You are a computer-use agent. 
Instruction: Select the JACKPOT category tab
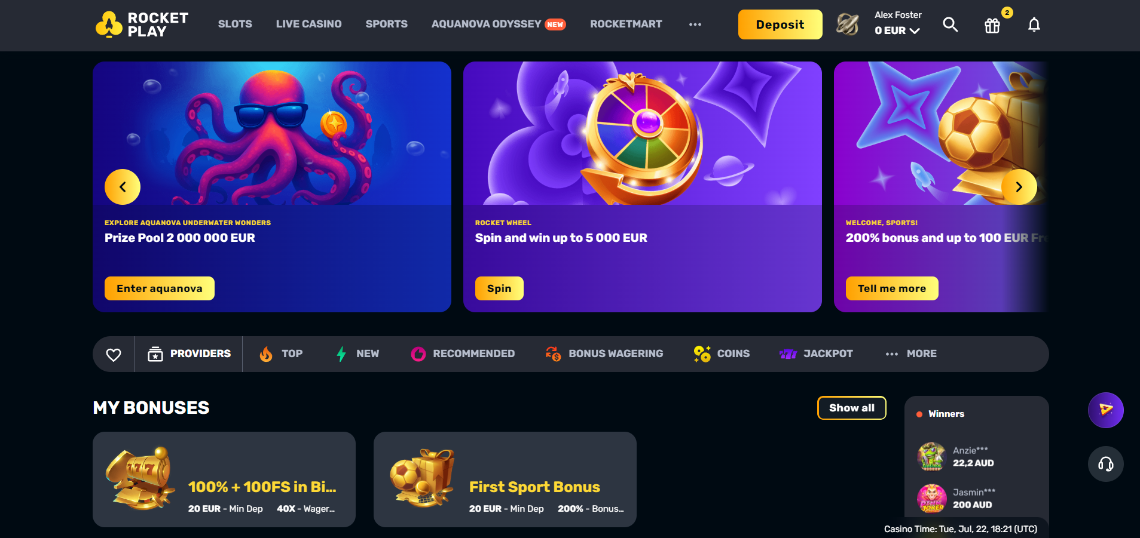(x=816, y=353)
